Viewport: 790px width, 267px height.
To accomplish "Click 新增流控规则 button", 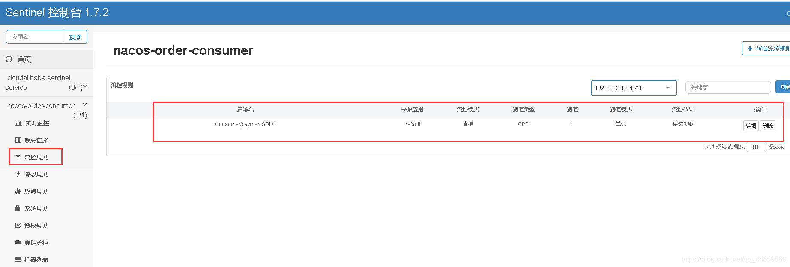I will [766, 48].
